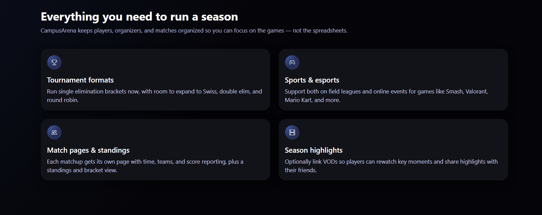The height and width of the screenshot is (215, 542).
Task: Select the people icon above Match pages
Action: (x=54, y=132)
